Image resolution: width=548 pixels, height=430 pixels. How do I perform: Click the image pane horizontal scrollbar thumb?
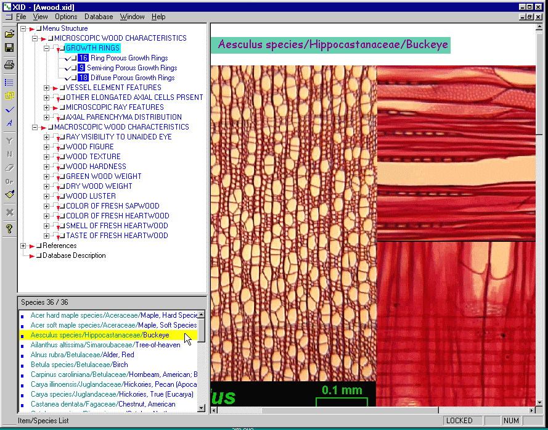coord(350,410)
